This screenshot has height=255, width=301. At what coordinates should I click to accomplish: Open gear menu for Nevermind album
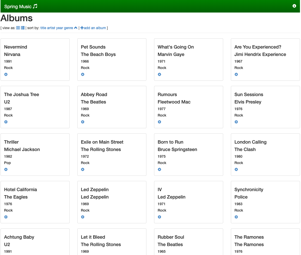pyautogui.click(x=6, y=74)
